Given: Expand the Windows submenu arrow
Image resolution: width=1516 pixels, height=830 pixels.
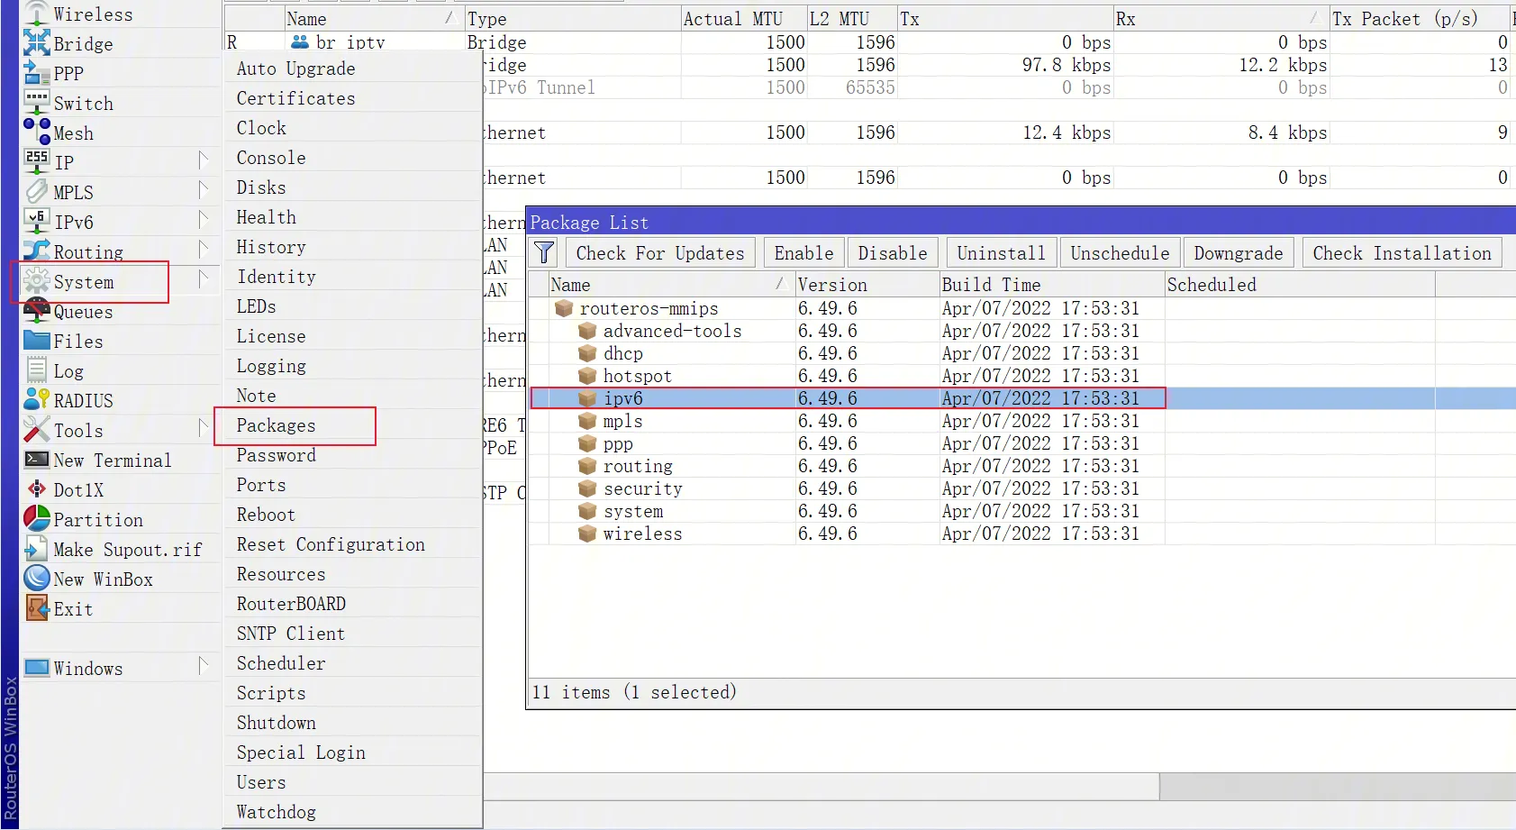Looking at the screenshot, I should (x=203, y=667).
